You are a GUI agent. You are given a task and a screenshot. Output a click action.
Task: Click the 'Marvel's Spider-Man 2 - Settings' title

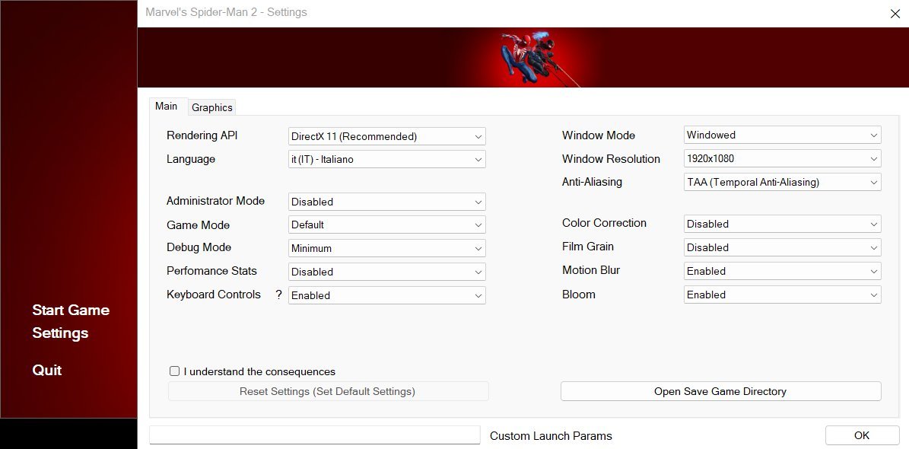coord(226,12)
